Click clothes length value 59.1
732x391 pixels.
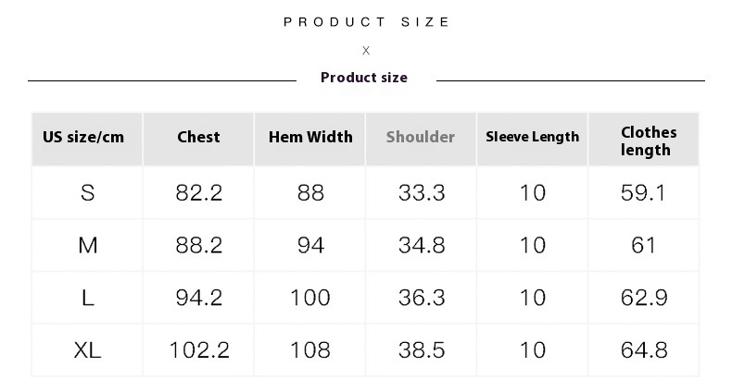[643, 192]
